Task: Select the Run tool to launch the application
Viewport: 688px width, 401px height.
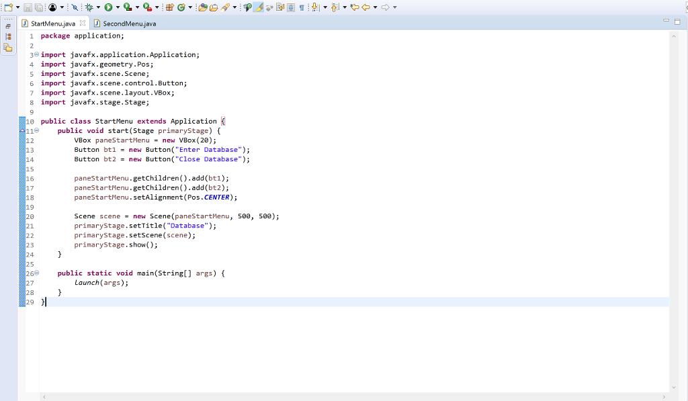Action: coord(109,7)
